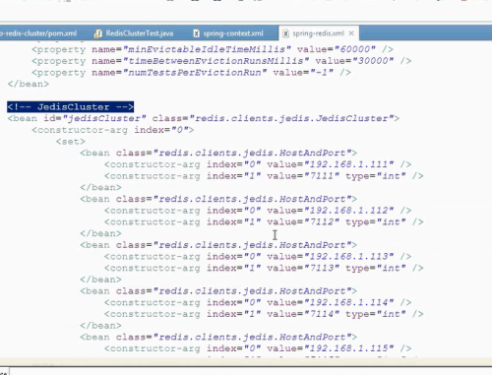Click the IP value 192.168.1.111
The height and width of the screenshot is (375, 492).
coord(349,164)
